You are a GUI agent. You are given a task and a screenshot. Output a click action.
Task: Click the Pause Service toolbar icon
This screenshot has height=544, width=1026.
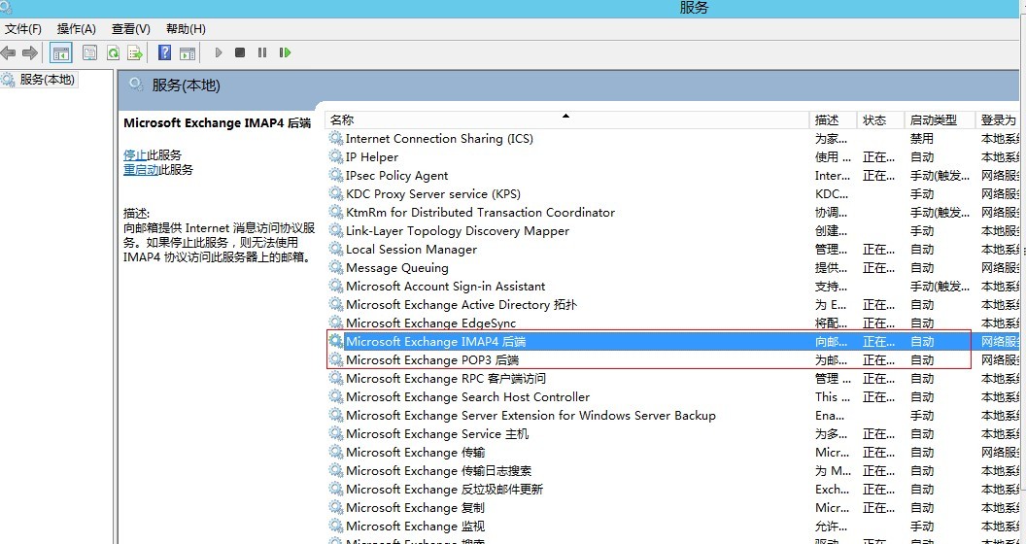pos(262,52)
